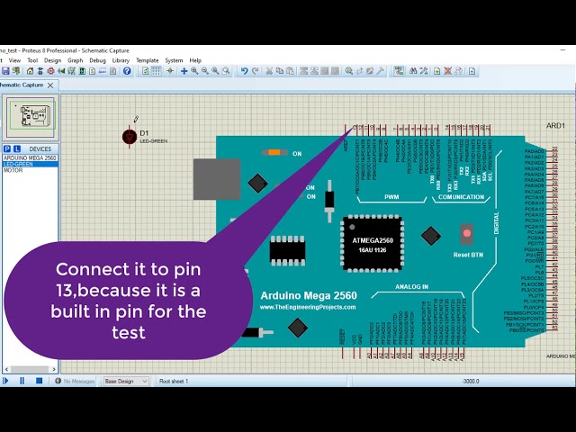Image resolution: width=576 pixels, height=432 pixels.
Task: Toggle the false origin icon
Action: click(x=170, y=71)
